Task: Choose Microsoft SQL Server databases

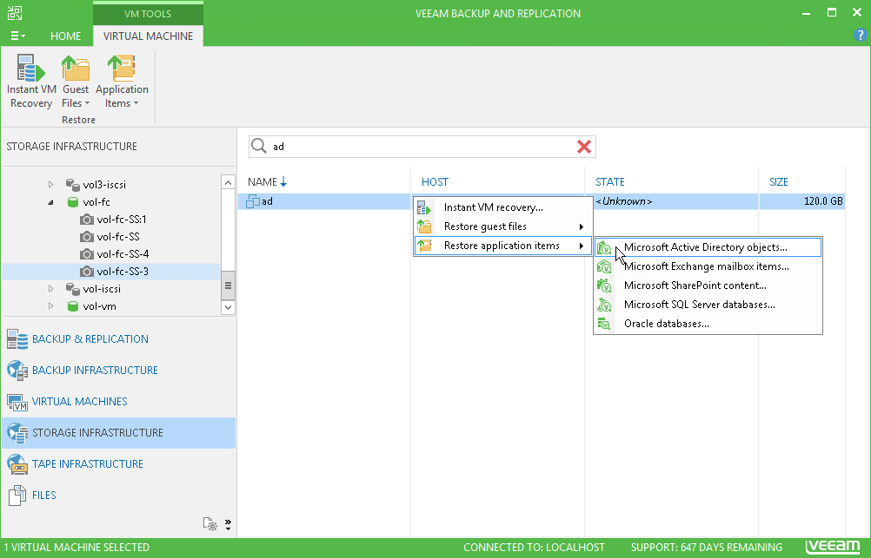Action: coord(708,305)
